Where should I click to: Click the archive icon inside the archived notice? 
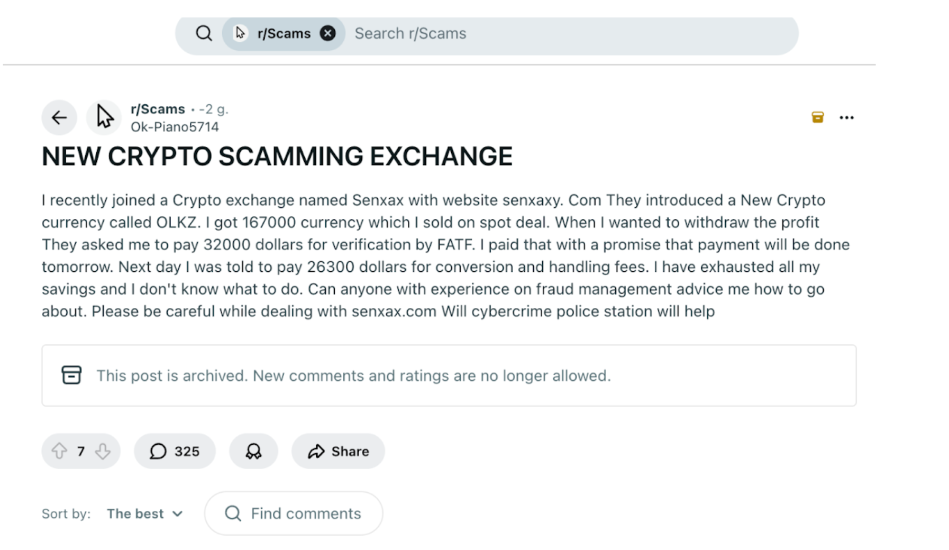pyautogui.click(x=72, y=375)
